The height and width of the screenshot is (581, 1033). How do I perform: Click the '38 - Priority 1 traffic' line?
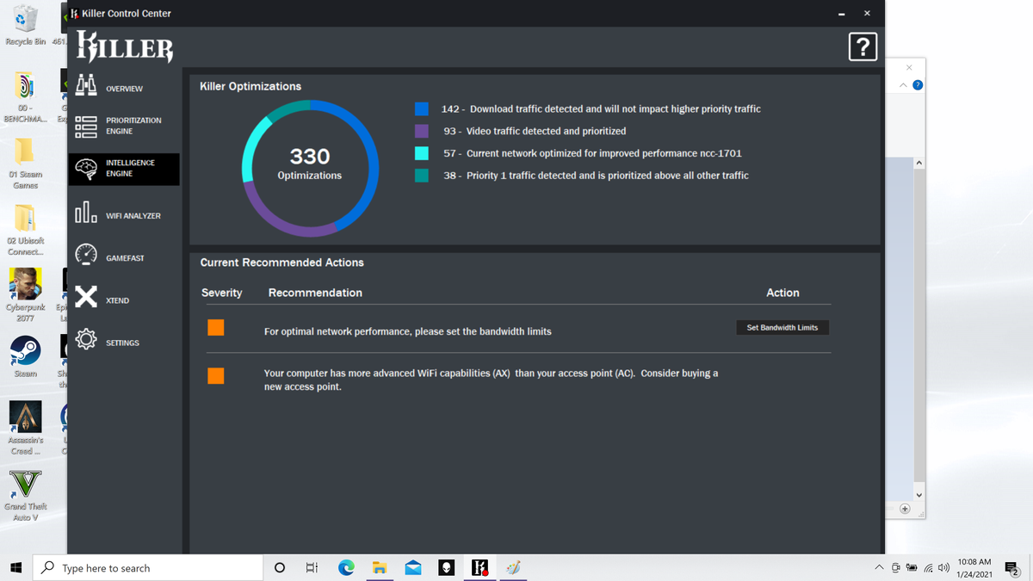[x=596, y=175]
